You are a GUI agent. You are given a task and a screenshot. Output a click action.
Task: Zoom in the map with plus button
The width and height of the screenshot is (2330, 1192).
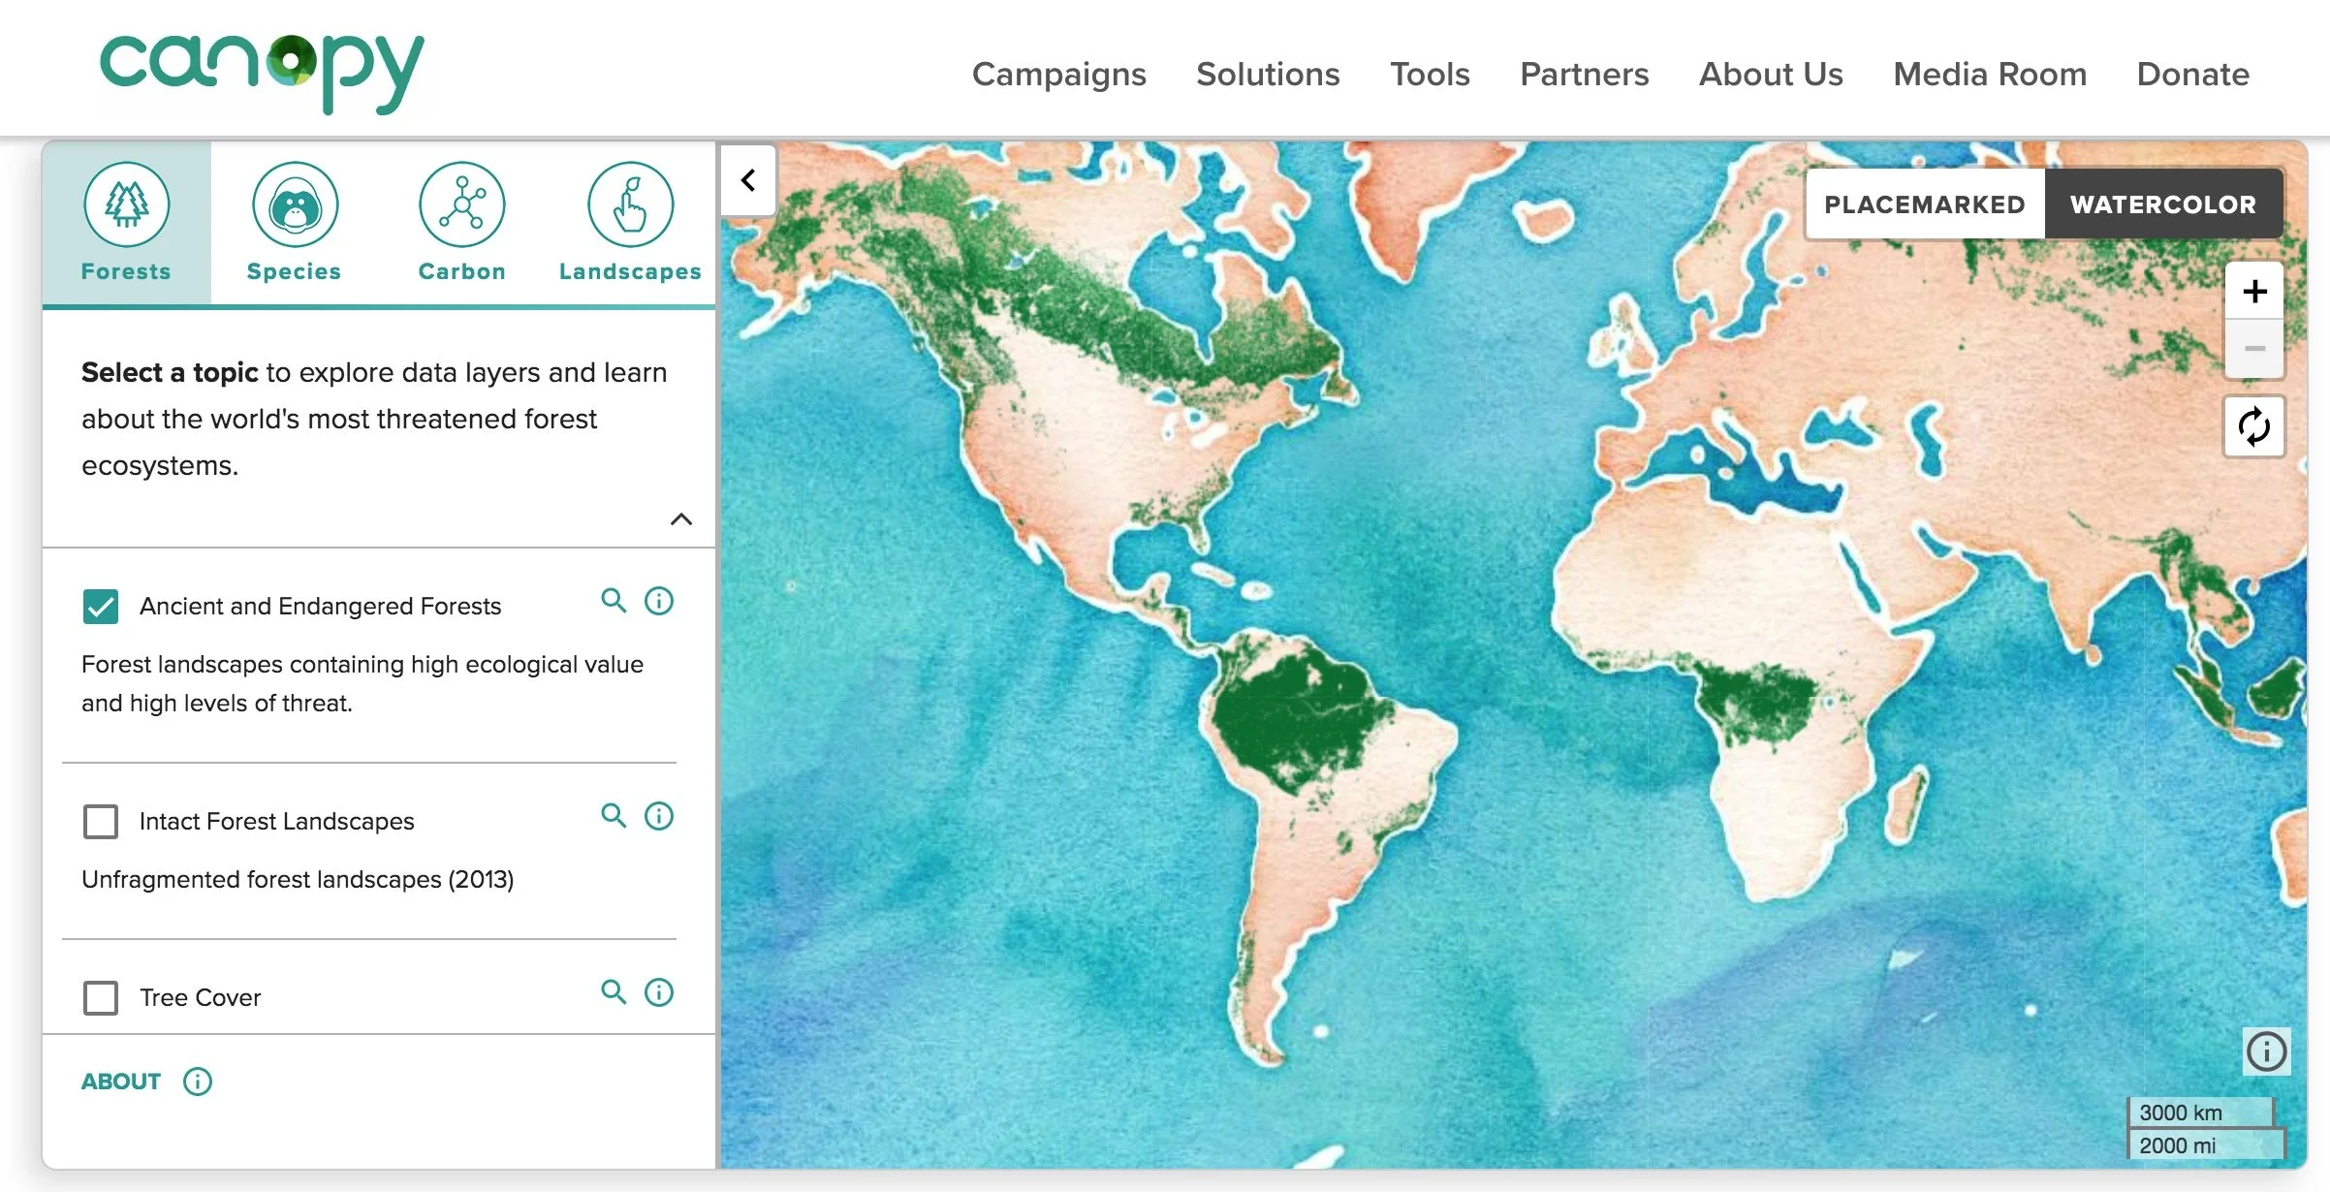coord(2254,291)
